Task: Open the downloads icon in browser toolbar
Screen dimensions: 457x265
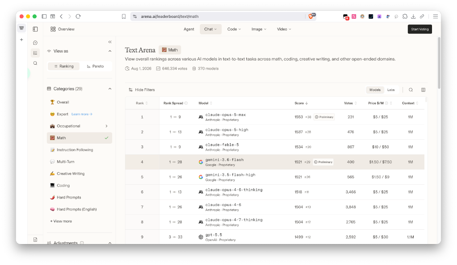Action: click(413, 17)
